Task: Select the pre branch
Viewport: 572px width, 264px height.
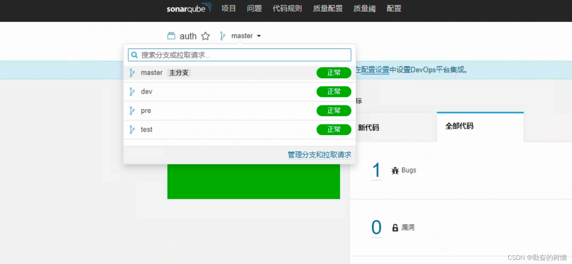Action: coord(240,111)
